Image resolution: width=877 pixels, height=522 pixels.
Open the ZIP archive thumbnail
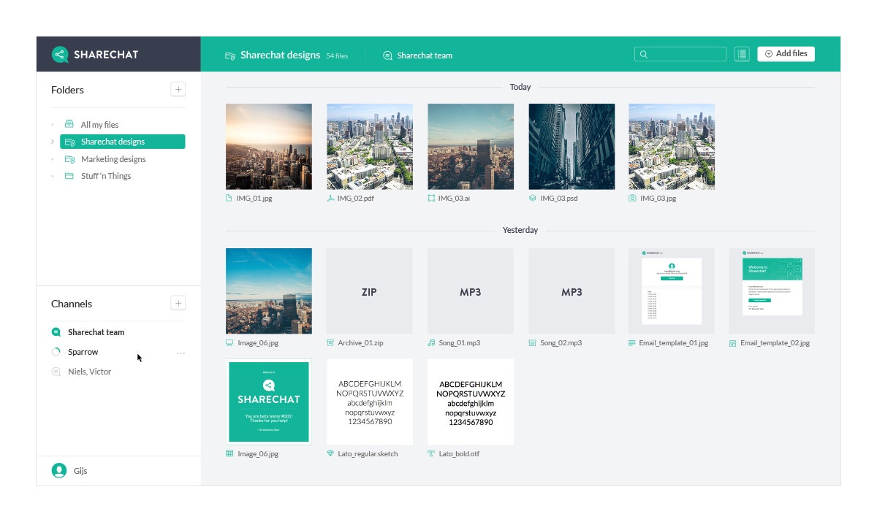click(370, 291)
